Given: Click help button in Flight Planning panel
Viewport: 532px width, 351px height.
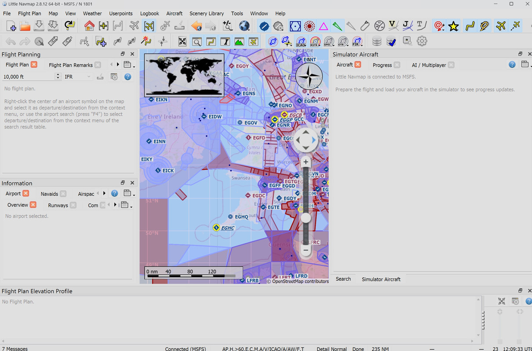Looking at the screenshot, I should pos(128,77).
